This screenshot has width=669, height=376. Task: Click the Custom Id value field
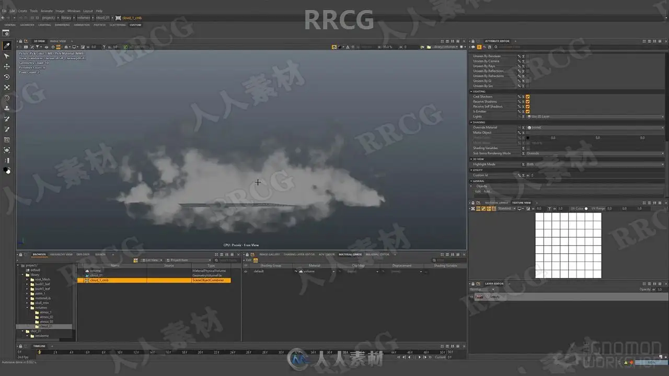595,175
